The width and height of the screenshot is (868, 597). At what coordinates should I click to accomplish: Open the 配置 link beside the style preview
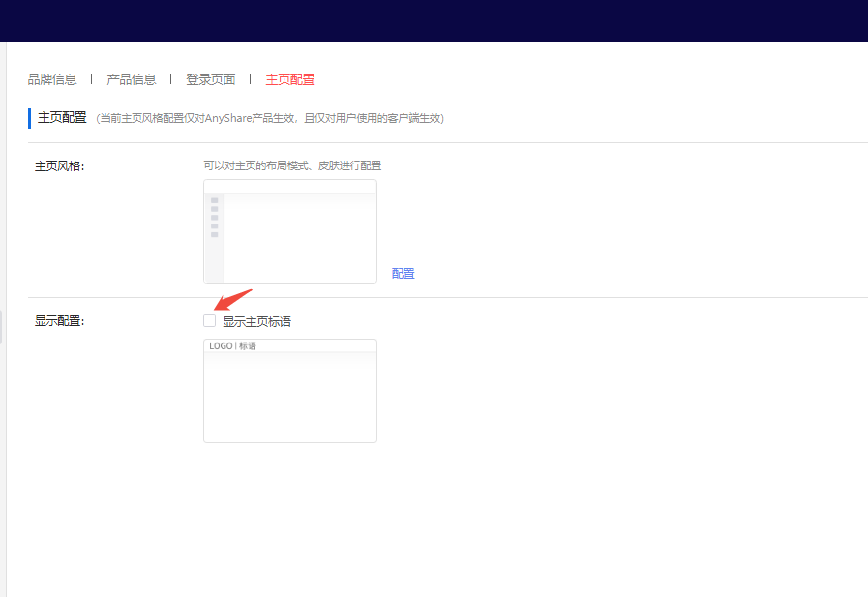[403, 273]
